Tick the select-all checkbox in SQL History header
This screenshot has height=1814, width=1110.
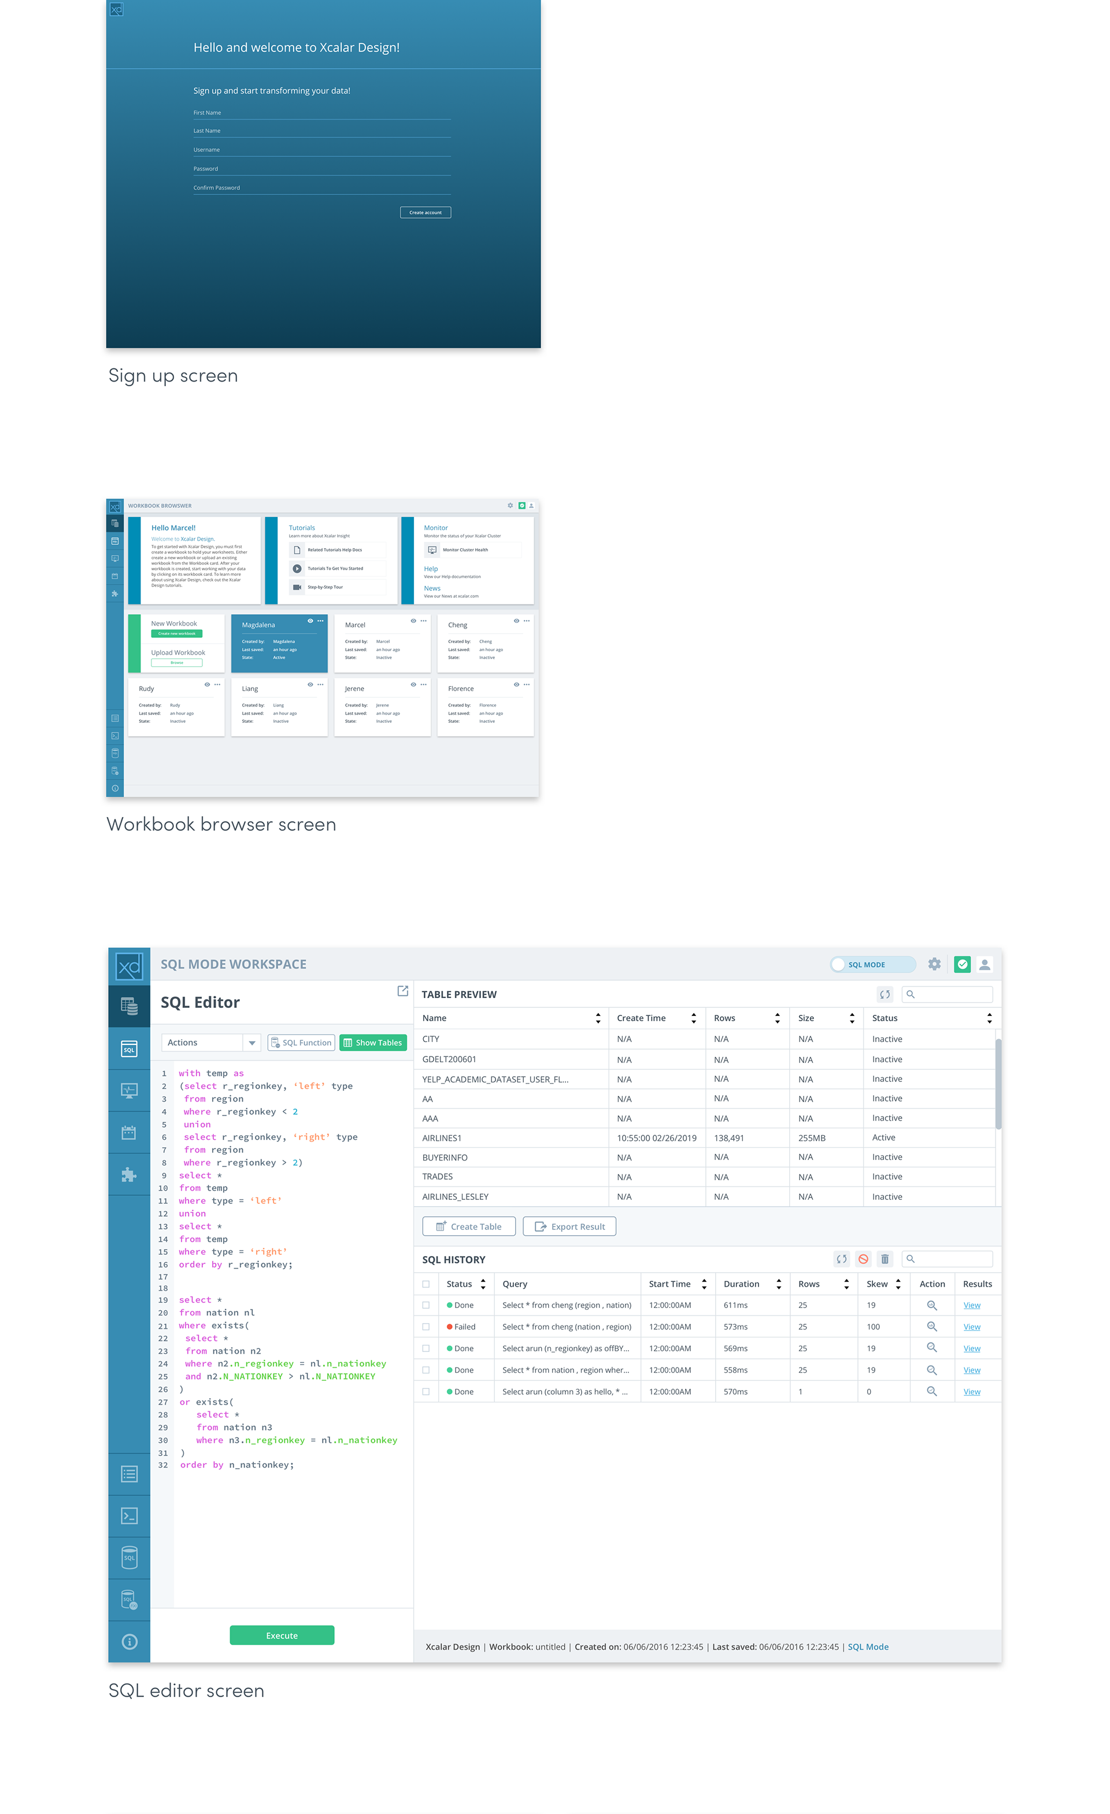426,1284
